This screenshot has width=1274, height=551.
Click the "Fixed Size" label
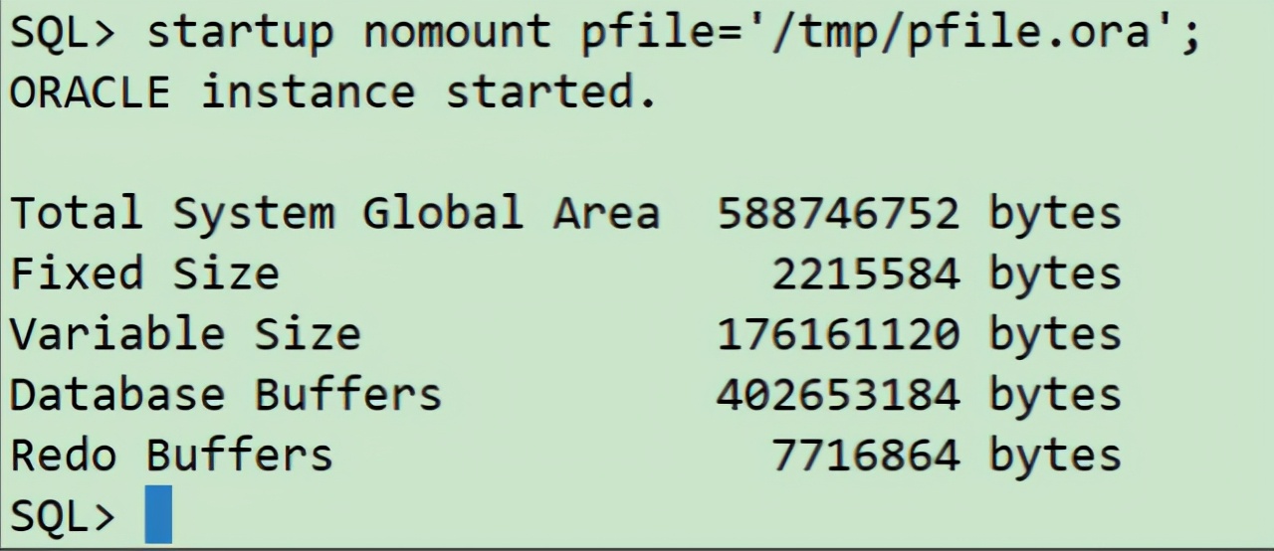coord(144,274)
